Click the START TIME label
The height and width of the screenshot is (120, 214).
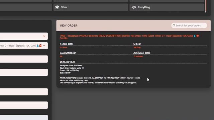point(67,44)
